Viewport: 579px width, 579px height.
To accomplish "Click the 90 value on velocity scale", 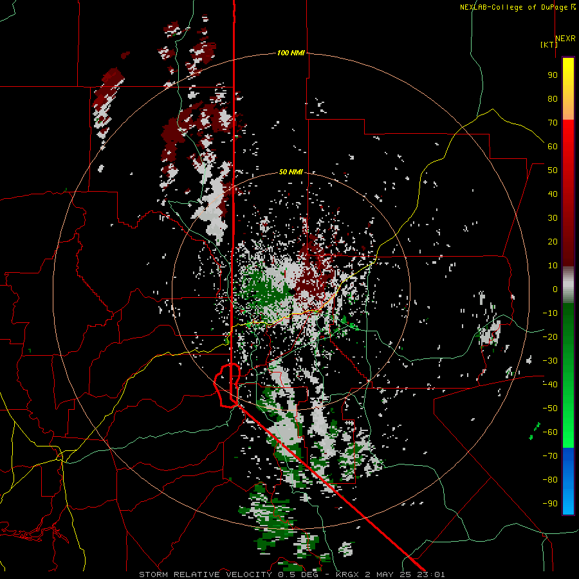I will [553, 75].
